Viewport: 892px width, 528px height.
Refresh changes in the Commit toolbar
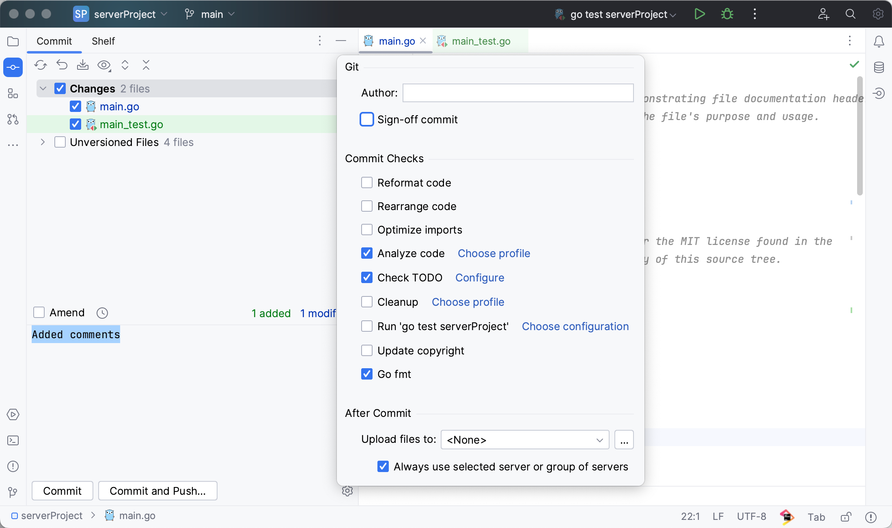click(41, 65)
